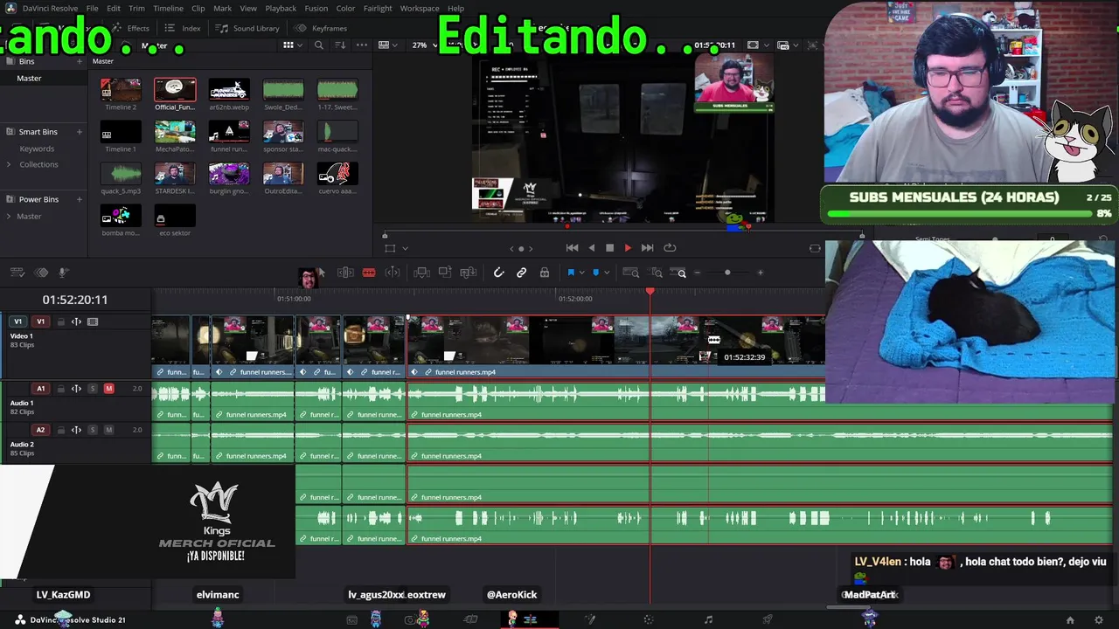Activate the Blade edit tool
This screenshot has width=1119, height=629.
coord(369,273)
